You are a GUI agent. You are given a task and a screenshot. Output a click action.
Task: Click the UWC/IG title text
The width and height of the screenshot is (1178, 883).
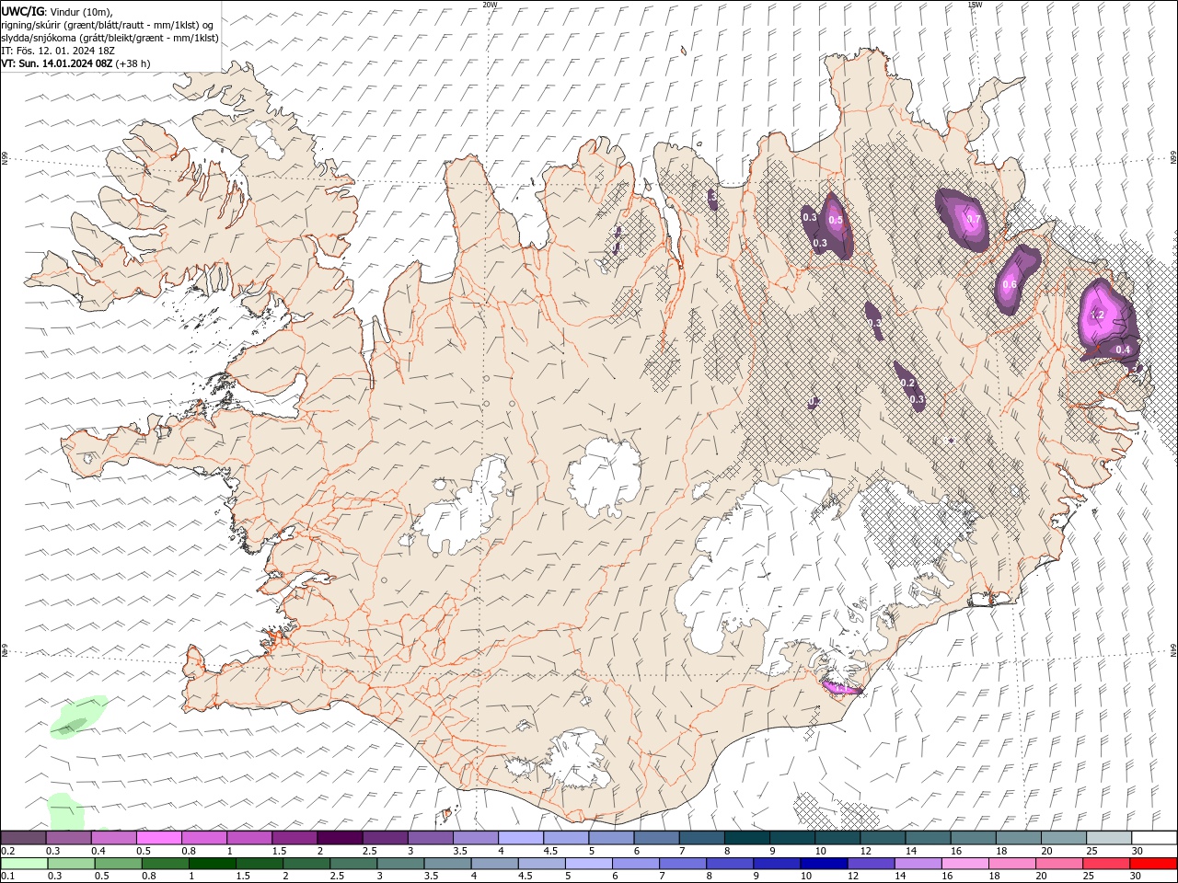tap(22, 11)
